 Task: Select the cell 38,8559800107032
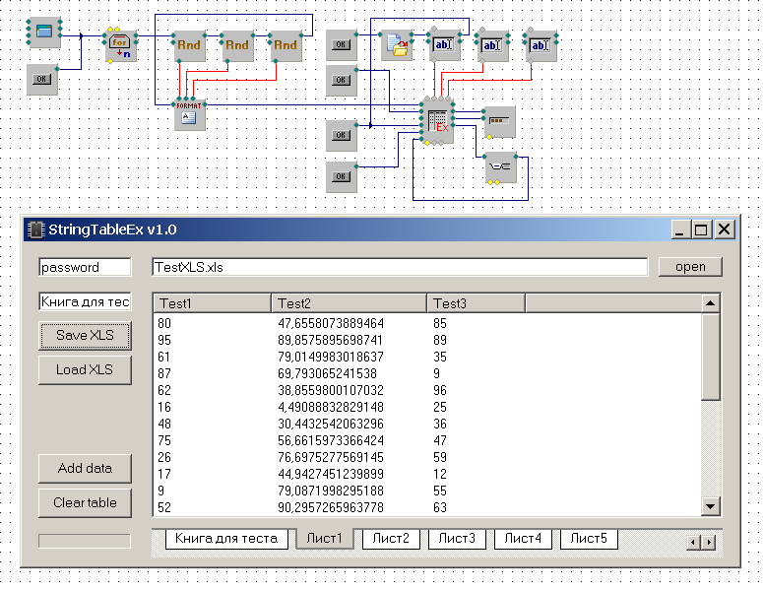pos(331,390)
